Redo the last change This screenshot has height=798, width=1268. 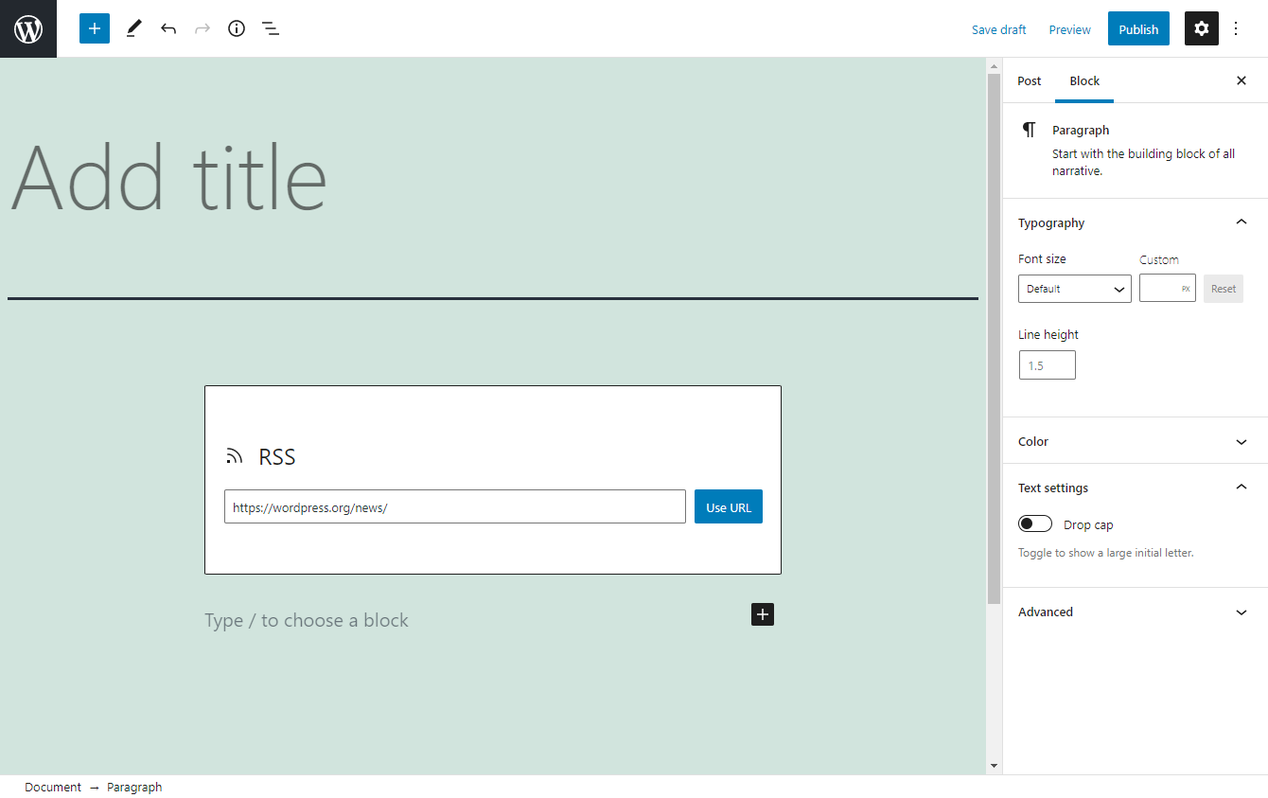pyautogui.click(x=202, y=28)
